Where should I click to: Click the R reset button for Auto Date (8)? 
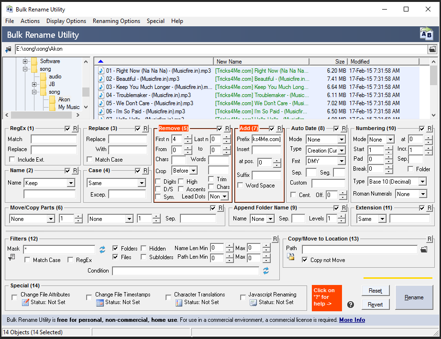pyautogui.click(x=344, y=129)
